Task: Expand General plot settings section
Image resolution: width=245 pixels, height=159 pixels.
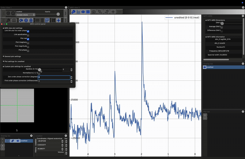Action: (12, 57)
